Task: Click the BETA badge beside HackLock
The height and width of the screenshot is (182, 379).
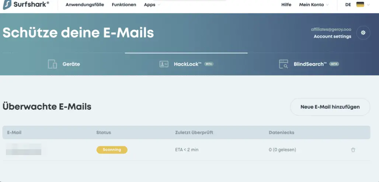Action: (209, 64)
